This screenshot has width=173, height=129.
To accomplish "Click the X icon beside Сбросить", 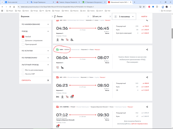I will click(x=48, y=80).
